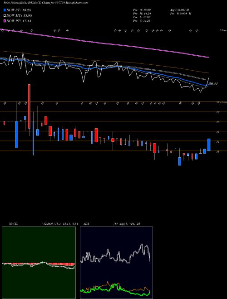This screenshot has width=227, height=299.
Task: Select the 'DOW ST: 13.23' legend text
Action: click(x=19, y=10)
